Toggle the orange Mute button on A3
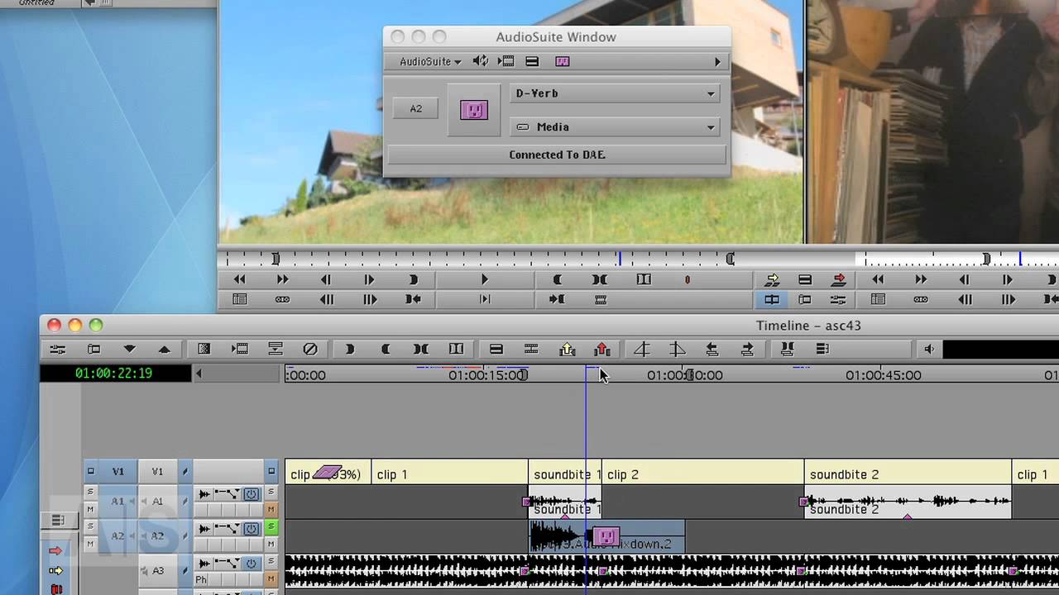Image resolution: width=1059 pixels, height=595 pixels. pos(271,578)
